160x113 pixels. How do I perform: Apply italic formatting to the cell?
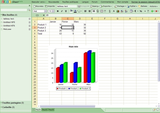[62, 11]
